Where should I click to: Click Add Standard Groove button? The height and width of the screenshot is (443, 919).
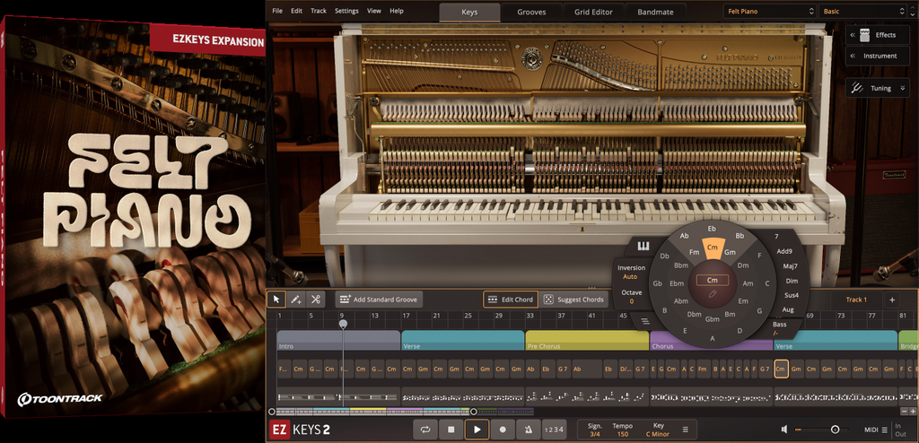379,300
